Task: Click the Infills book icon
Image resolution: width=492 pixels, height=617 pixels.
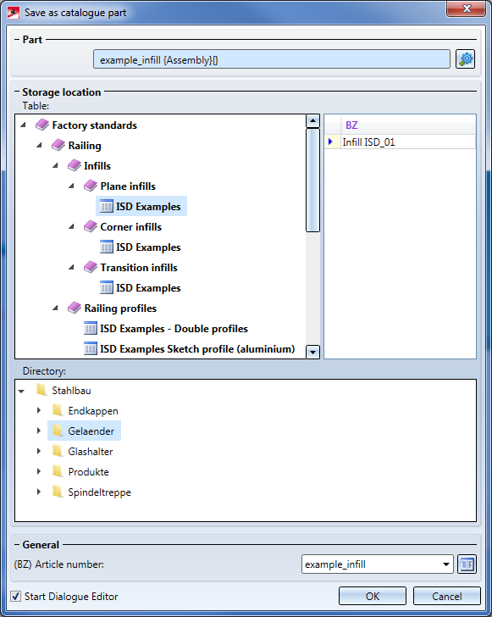Action: click(x=75, y=165)
